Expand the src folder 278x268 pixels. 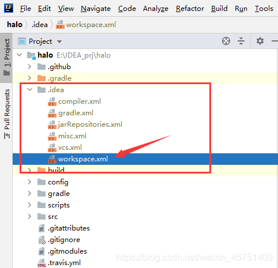pyautogui.click(x=29, y=217)
